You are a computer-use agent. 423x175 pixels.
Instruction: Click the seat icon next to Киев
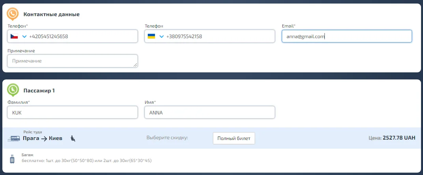click(73, 138)
